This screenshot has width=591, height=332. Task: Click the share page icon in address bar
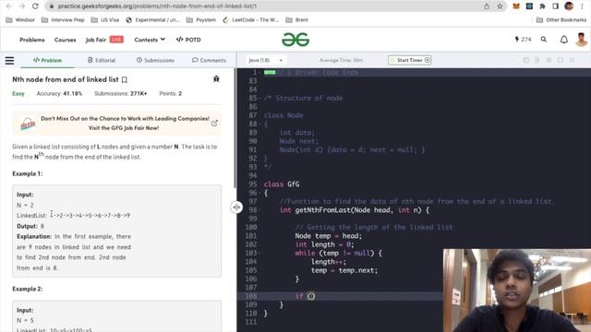487,6
